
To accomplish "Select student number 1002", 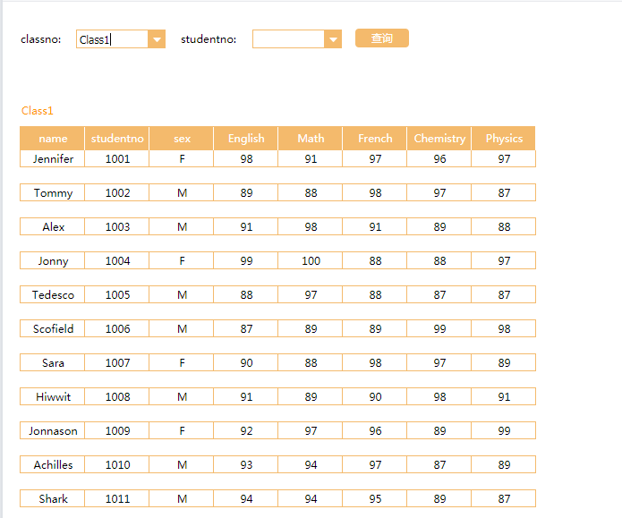I will (117, 192).
